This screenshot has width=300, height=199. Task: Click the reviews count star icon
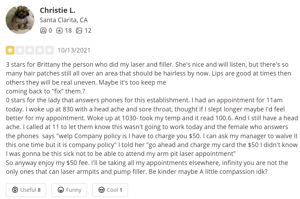tap(59, 31)
